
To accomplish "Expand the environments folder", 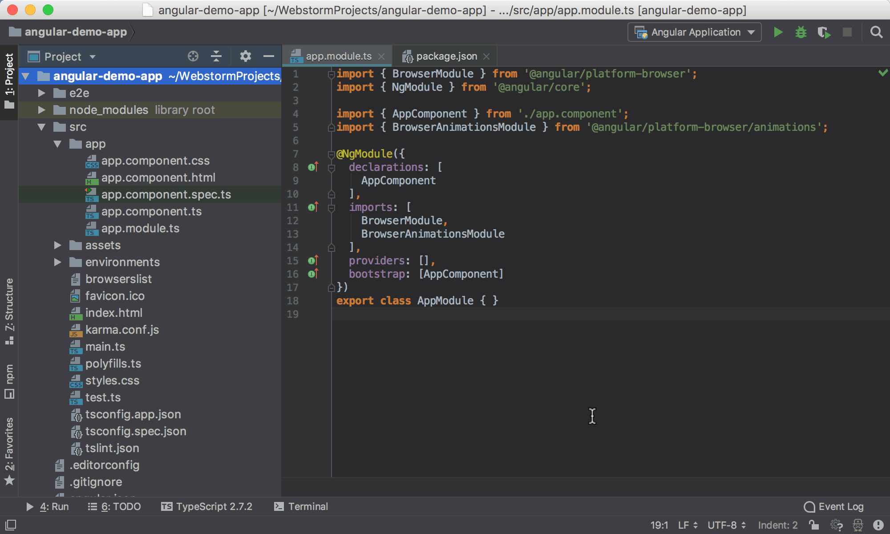I will [58, 262].
